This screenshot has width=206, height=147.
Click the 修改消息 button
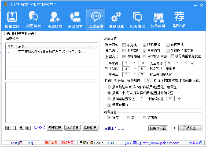coord(90,128)
